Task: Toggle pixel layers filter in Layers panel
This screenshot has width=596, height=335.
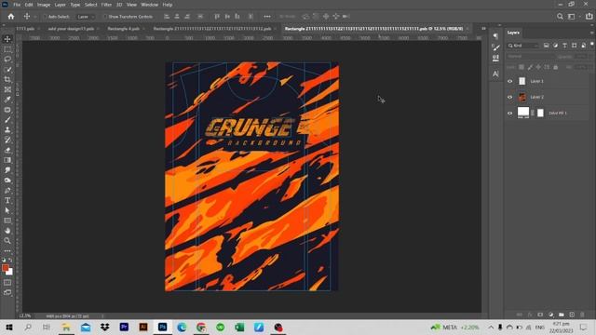Action: 547,46
